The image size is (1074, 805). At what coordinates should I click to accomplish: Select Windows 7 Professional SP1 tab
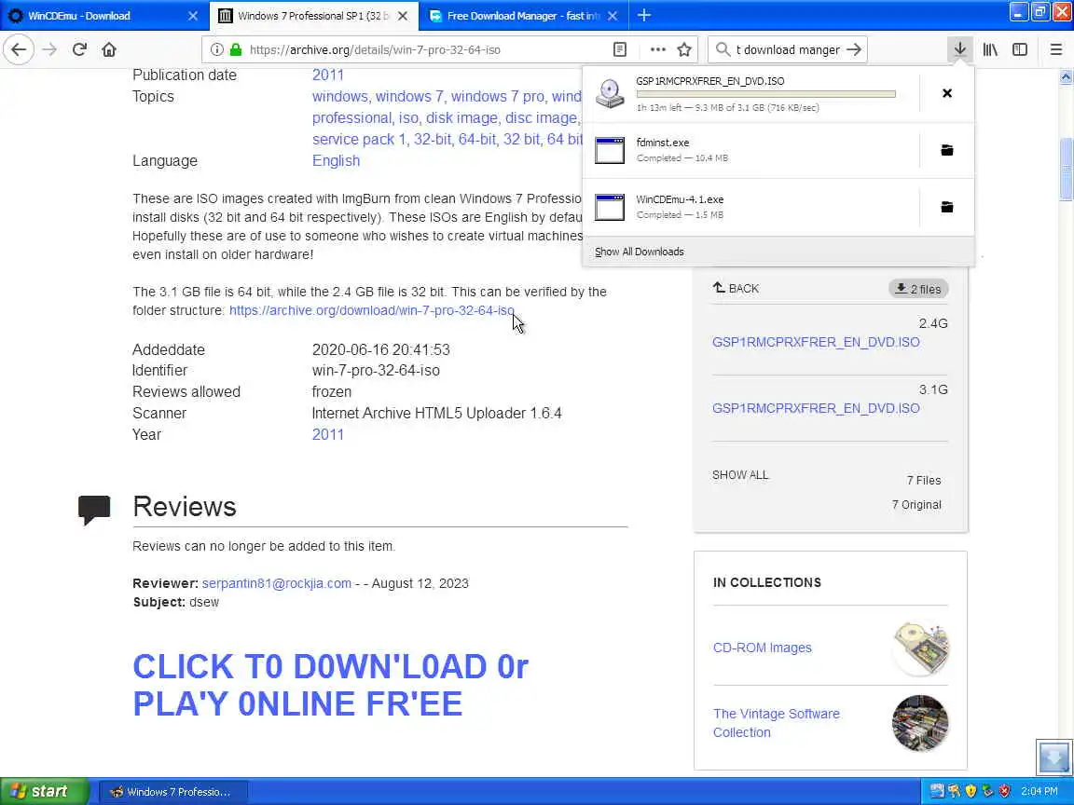click(x=313, y=15)
